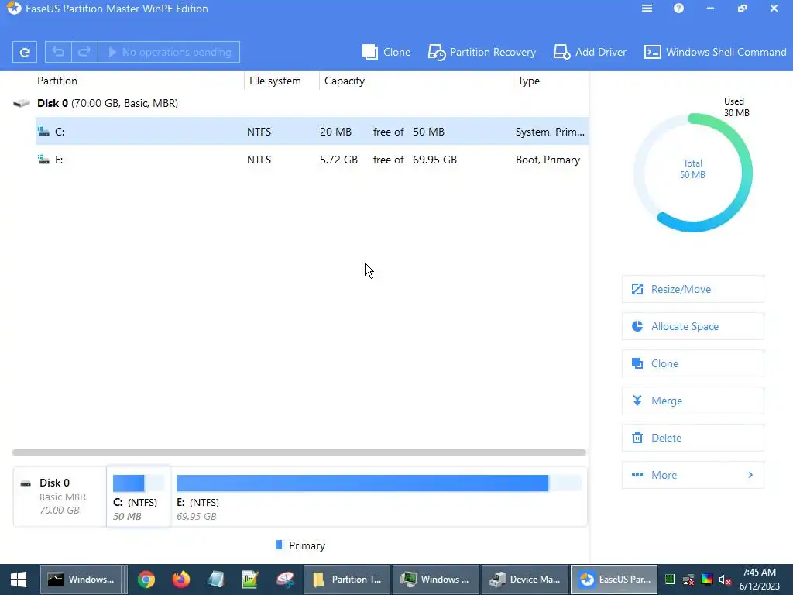Click the horizontal splitter scrollbar
793x595 pixels.
click(299, 452)
